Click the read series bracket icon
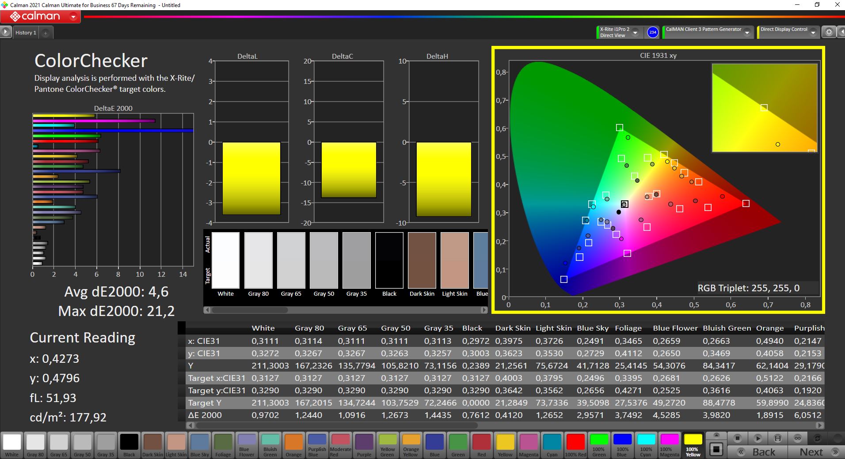This screenshot has width=845, height=459. click(x=777, y=438)
